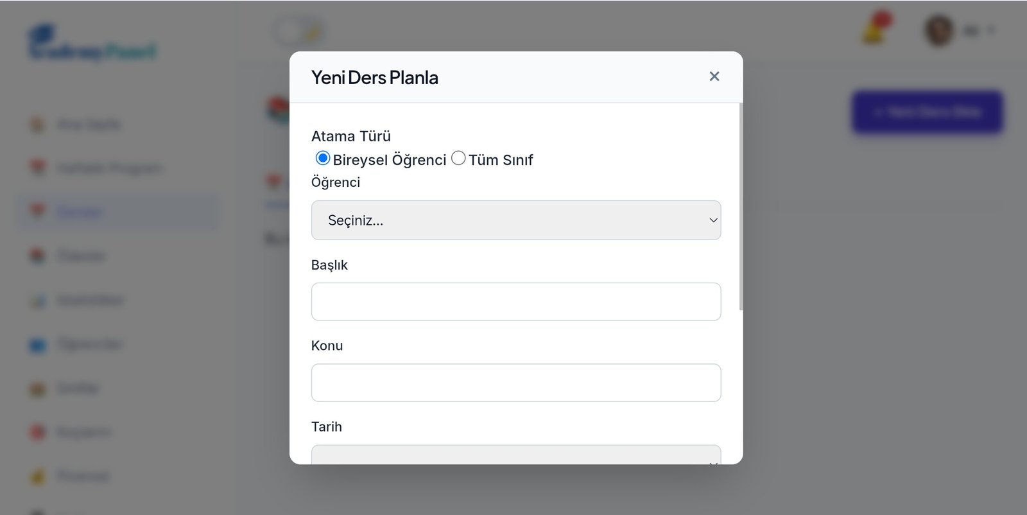Open the Öğrenci "Seçiniz..." dropdown
The width and height of the screenshot is (1027, 515).
coord(515,220)
